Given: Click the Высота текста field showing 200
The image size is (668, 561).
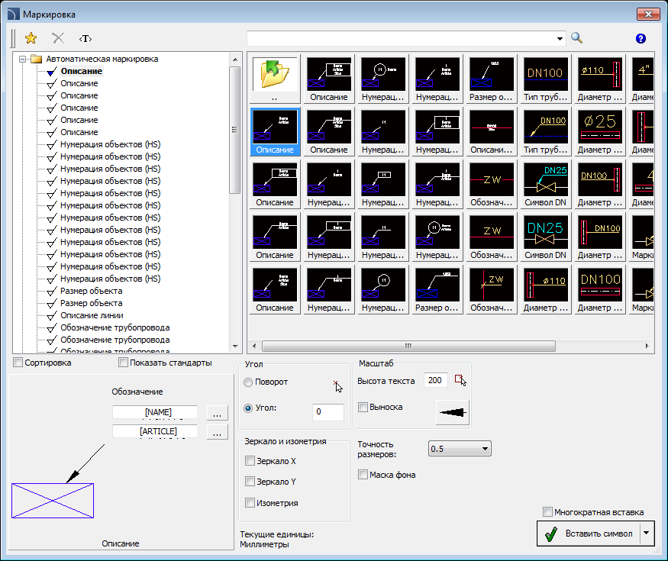Looking at the screenshot, I should pyautogui.click(x=435, y=380).
